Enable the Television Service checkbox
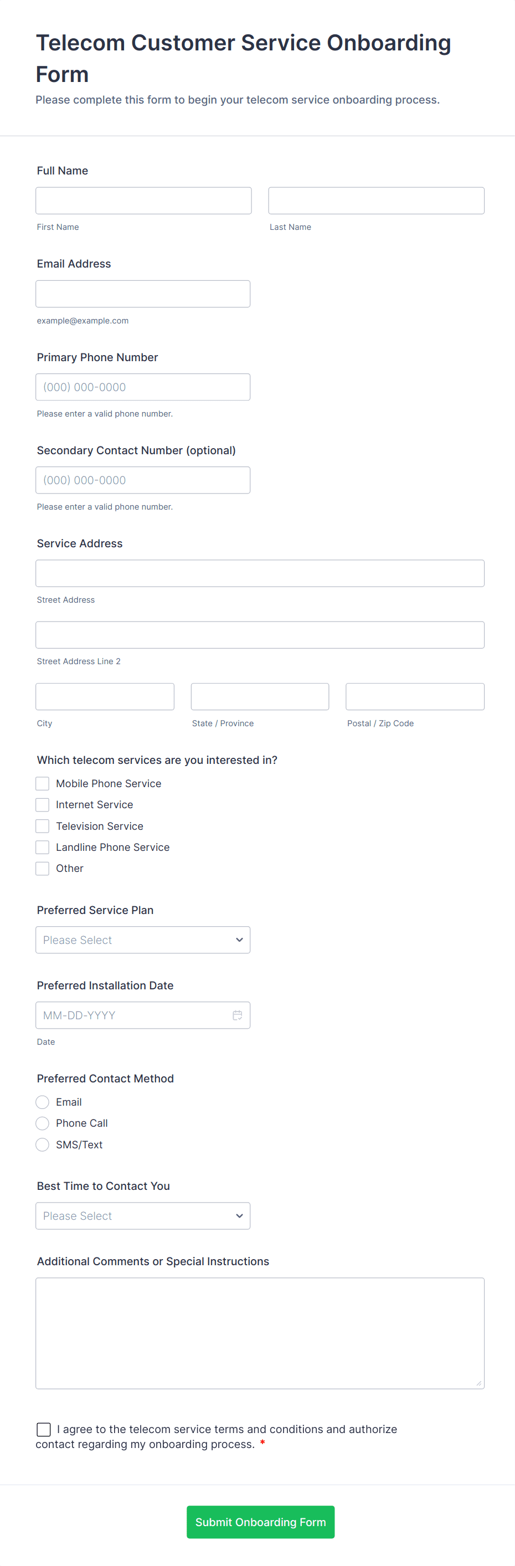The height and width of the screenshot is (1566, 515). point(43,826)
